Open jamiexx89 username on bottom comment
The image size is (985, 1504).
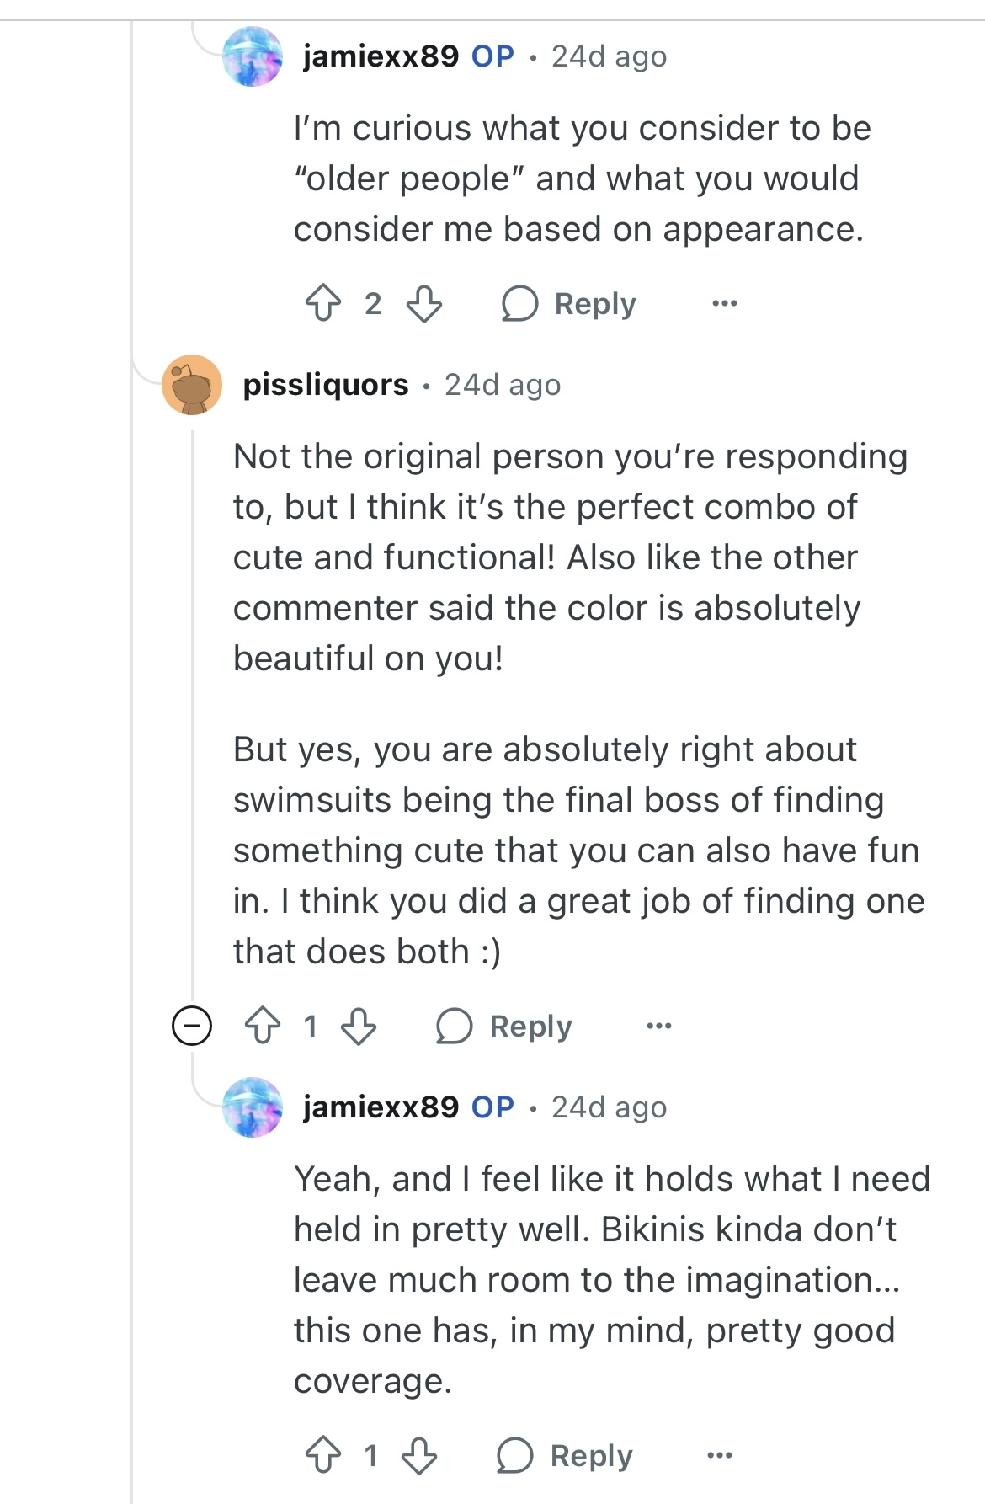coord(381,1107)
